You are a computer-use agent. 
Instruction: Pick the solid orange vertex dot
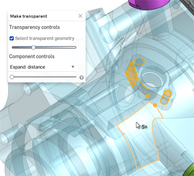[155, 105]
